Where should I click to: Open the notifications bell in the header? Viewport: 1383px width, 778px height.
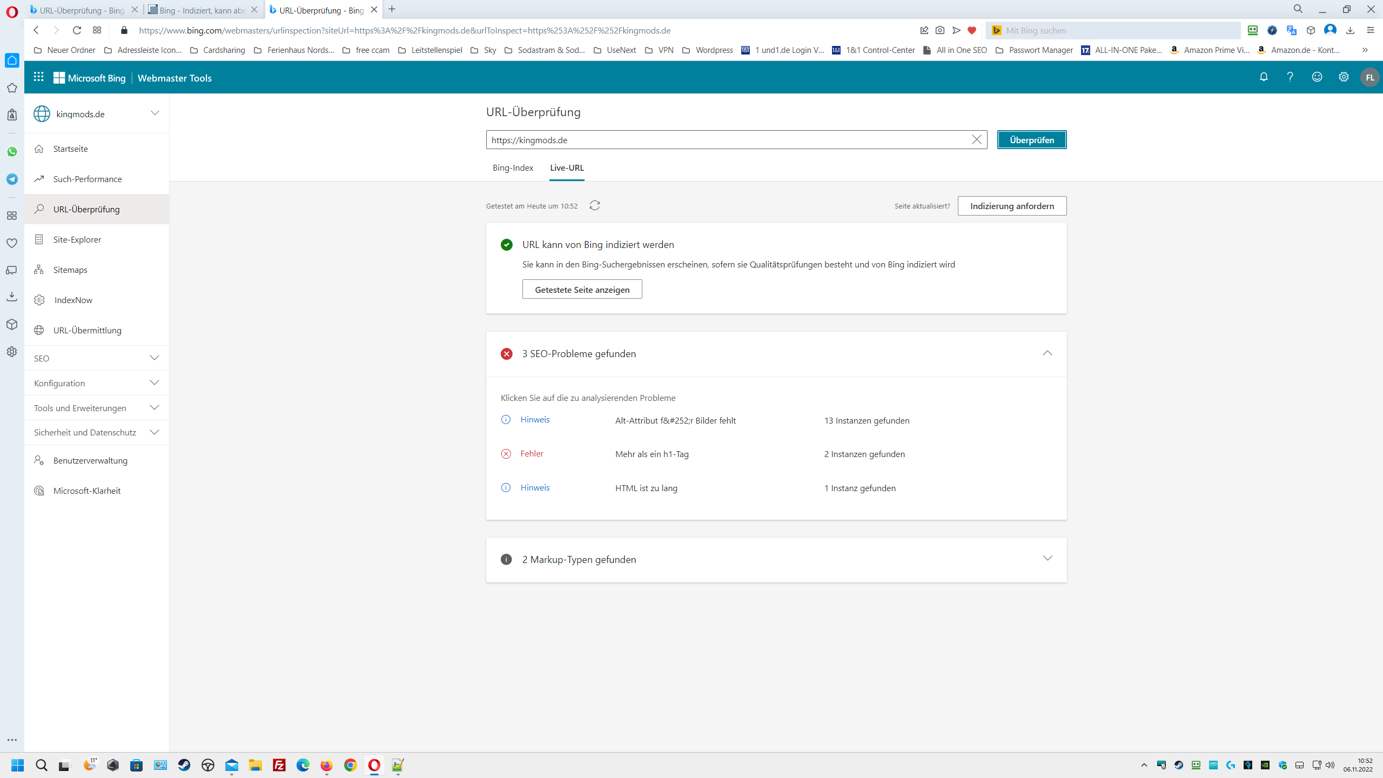point(1264,77)
